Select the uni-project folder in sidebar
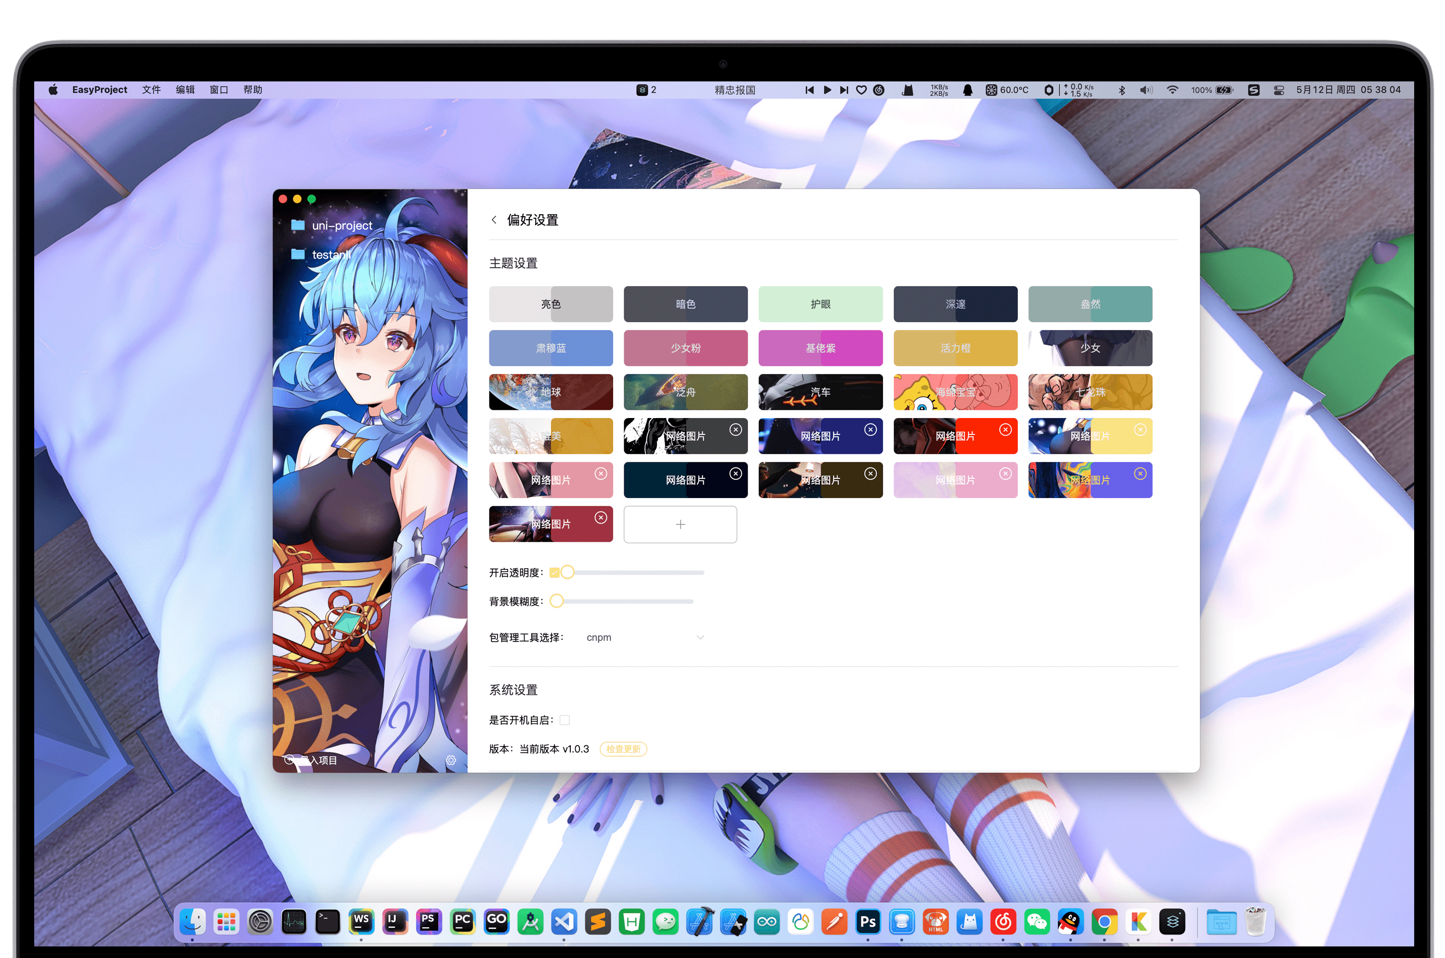 [332, 225]
